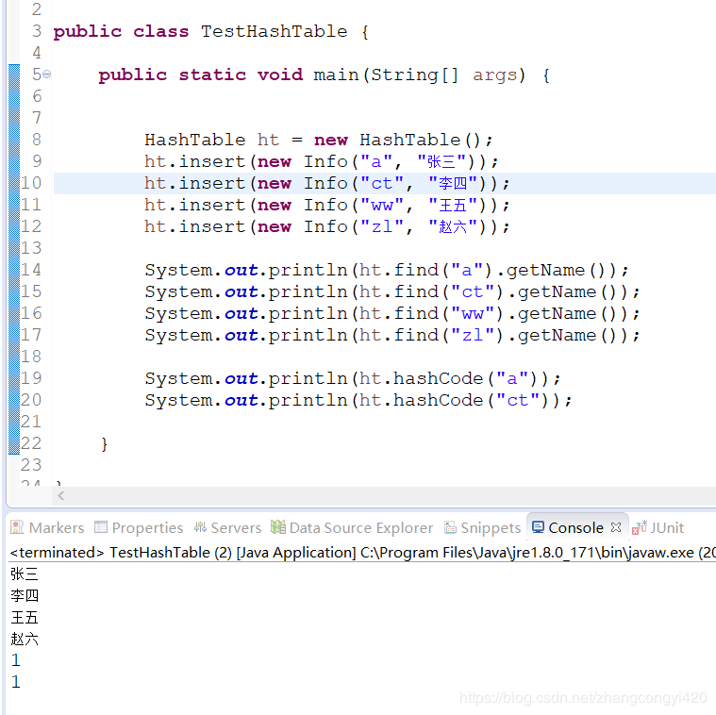Select the Console tab
Screen dimensions: 716x715
coord(575,528)
